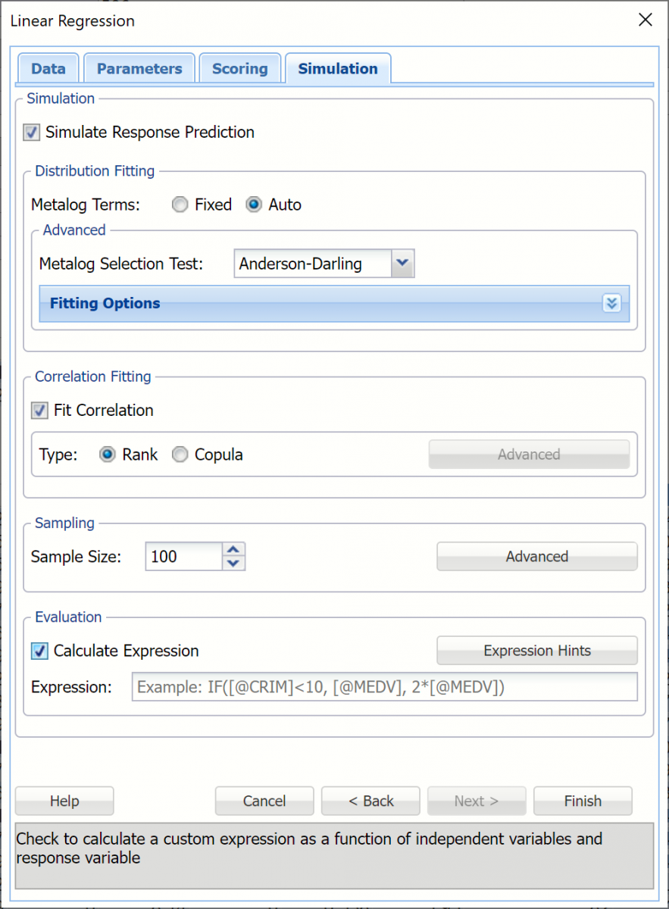Screen dimensions: 669x909
Task: Decrease Sample Size with down arrow
Action: coord(234,563)
